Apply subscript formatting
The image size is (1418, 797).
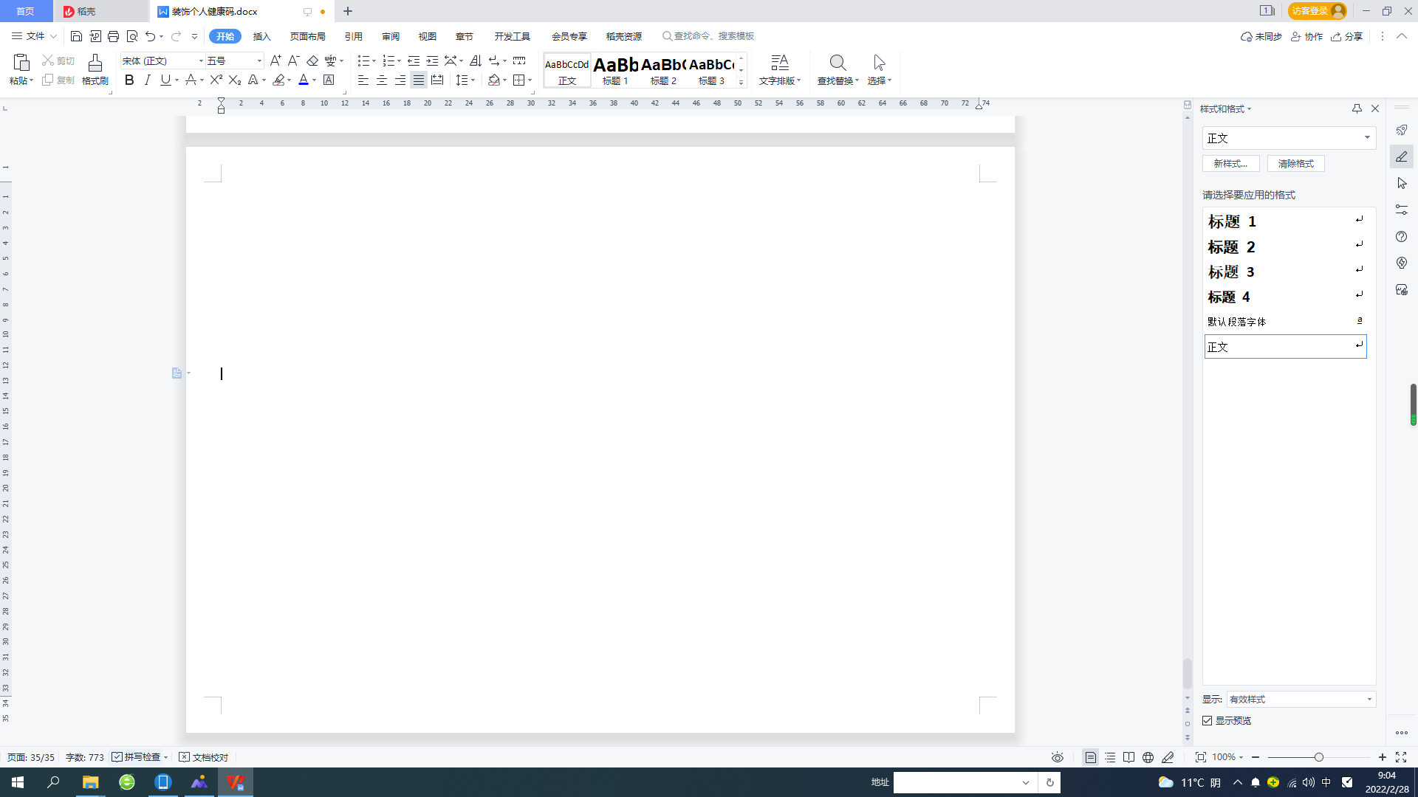235,80
